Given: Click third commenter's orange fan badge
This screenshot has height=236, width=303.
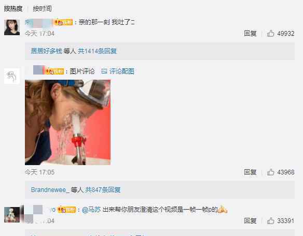Looking at the screenshot, I should pyautogui.click(x=66, y=210).
